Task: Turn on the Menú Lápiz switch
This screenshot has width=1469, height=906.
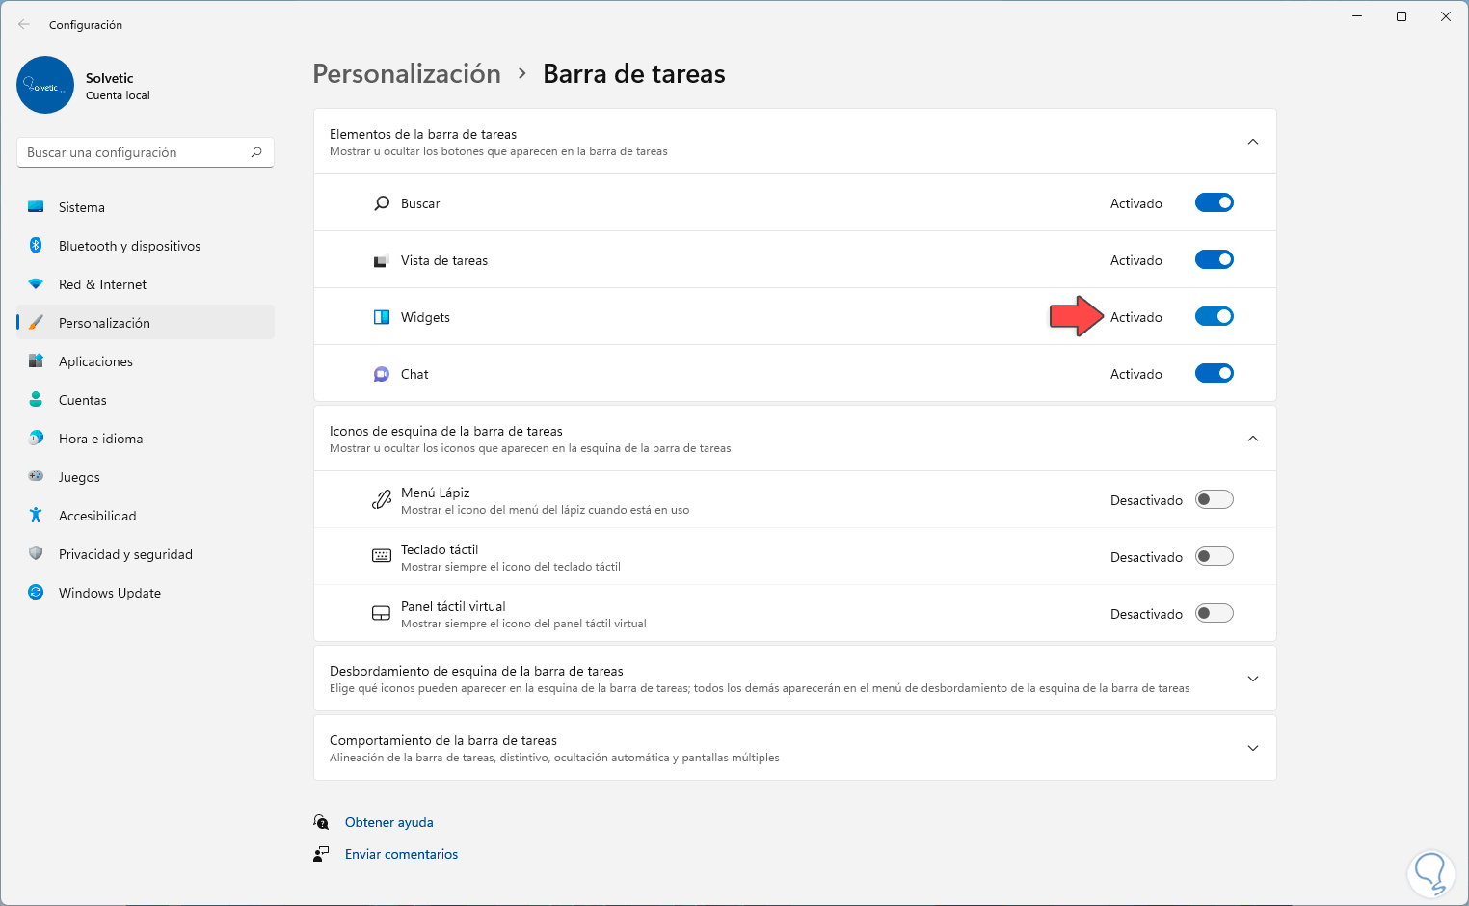Action: [x=1214, y=500]
